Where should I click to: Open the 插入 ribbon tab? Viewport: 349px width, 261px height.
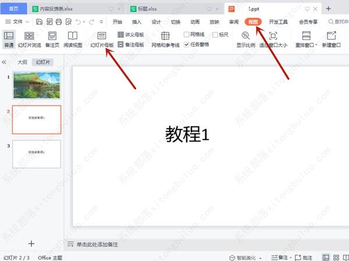click(137, 22)
